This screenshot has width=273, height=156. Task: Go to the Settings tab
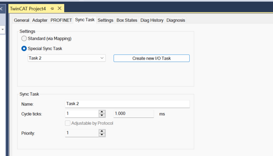(105, 20)
